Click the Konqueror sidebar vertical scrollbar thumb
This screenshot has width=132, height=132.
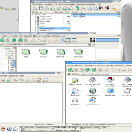tap(15, 63)
